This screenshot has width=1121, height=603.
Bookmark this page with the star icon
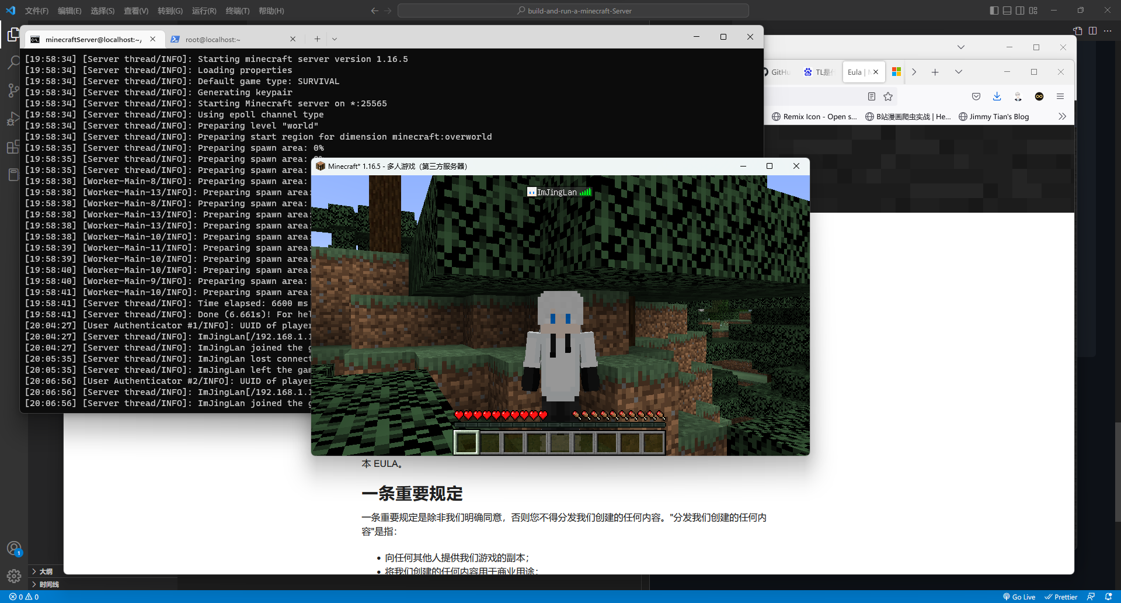888,96
